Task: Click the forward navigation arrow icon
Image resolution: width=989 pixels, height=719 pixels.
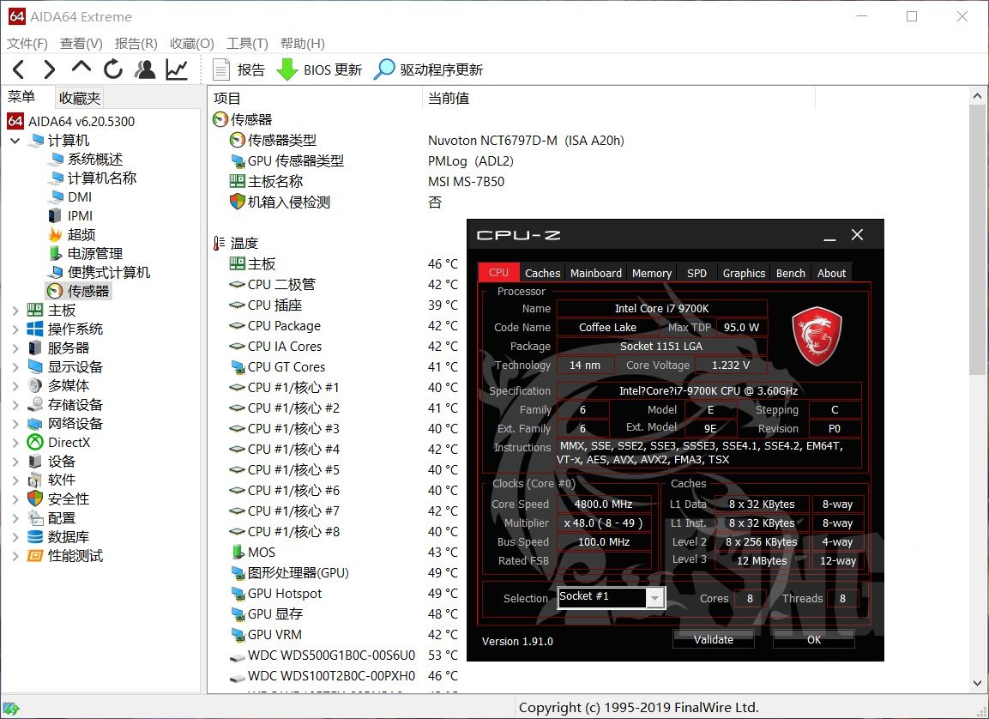Action: [49, 69]
